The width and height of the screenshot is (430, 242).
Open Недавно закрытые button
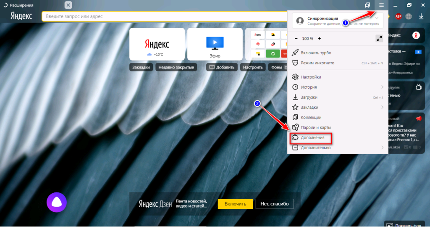pyautogui.click(x=176, y=67)
